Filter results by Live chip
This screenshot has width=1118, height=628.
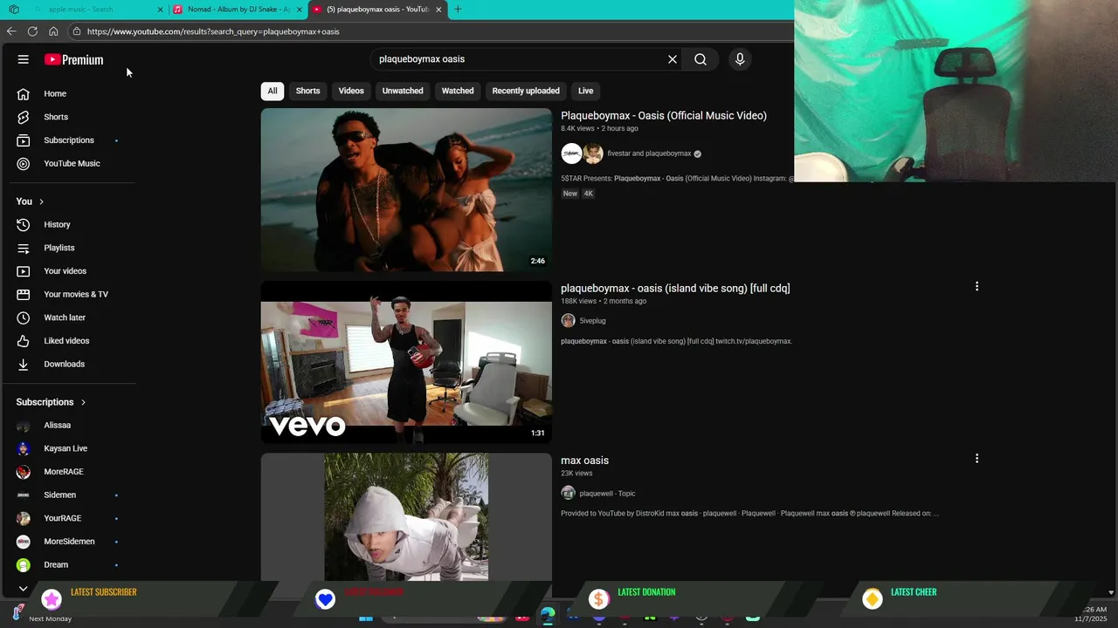[585, 91]
